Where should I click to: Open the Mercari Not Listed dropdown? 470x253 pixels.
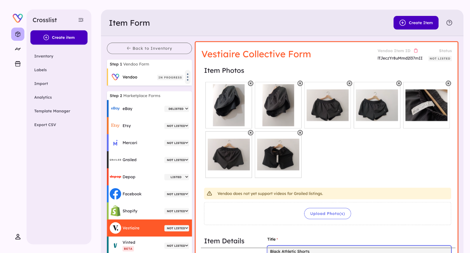pyautogui.click(x=178, y=143)
